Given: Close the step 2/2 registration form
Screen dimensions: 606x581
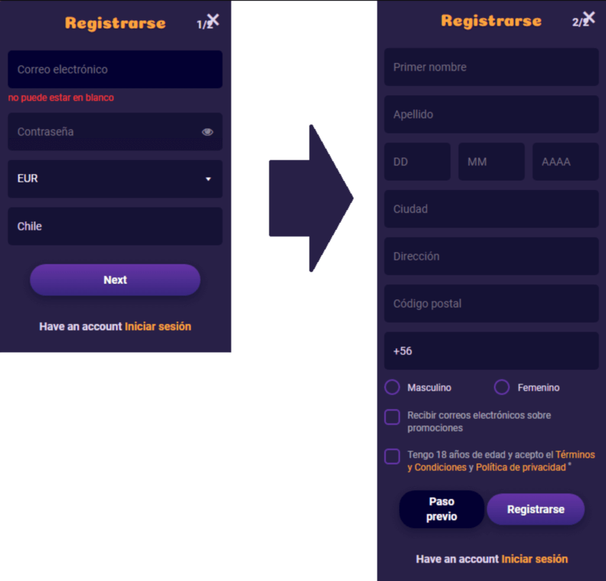Looking at the screenshot, I should 589,17.
